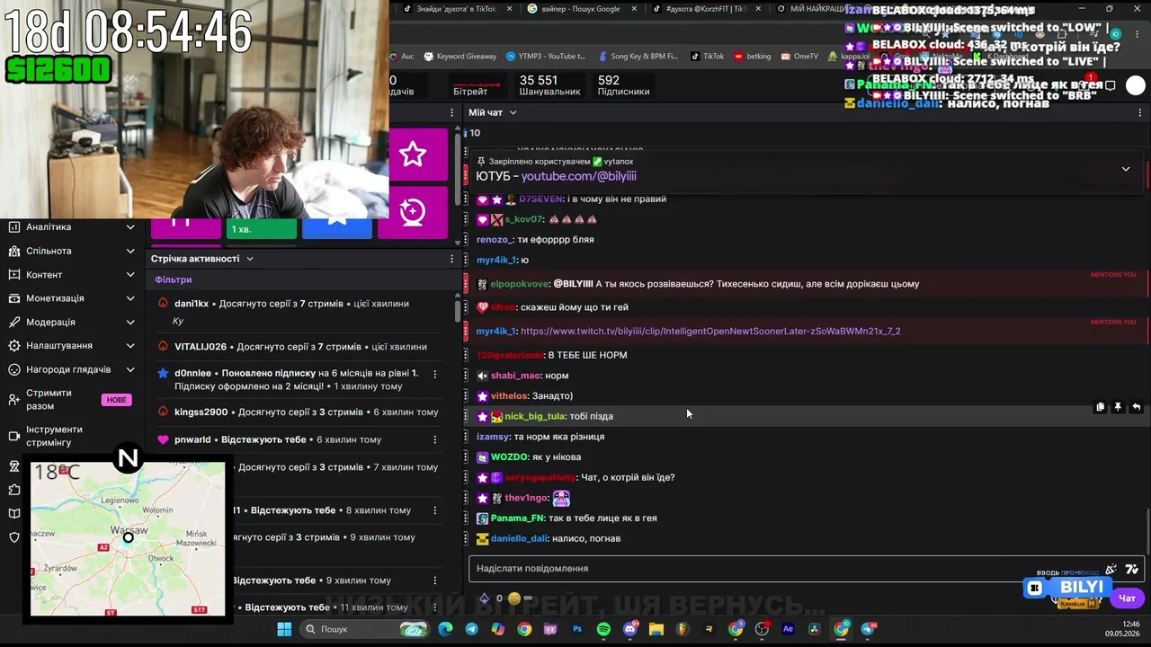Open Аналітика sidebar icon

(14, 227)
